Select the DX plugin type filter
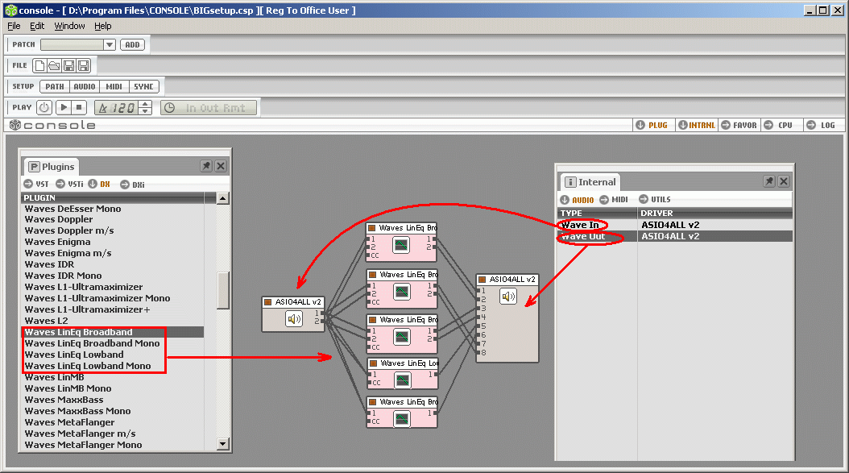 tap(99, 185)
